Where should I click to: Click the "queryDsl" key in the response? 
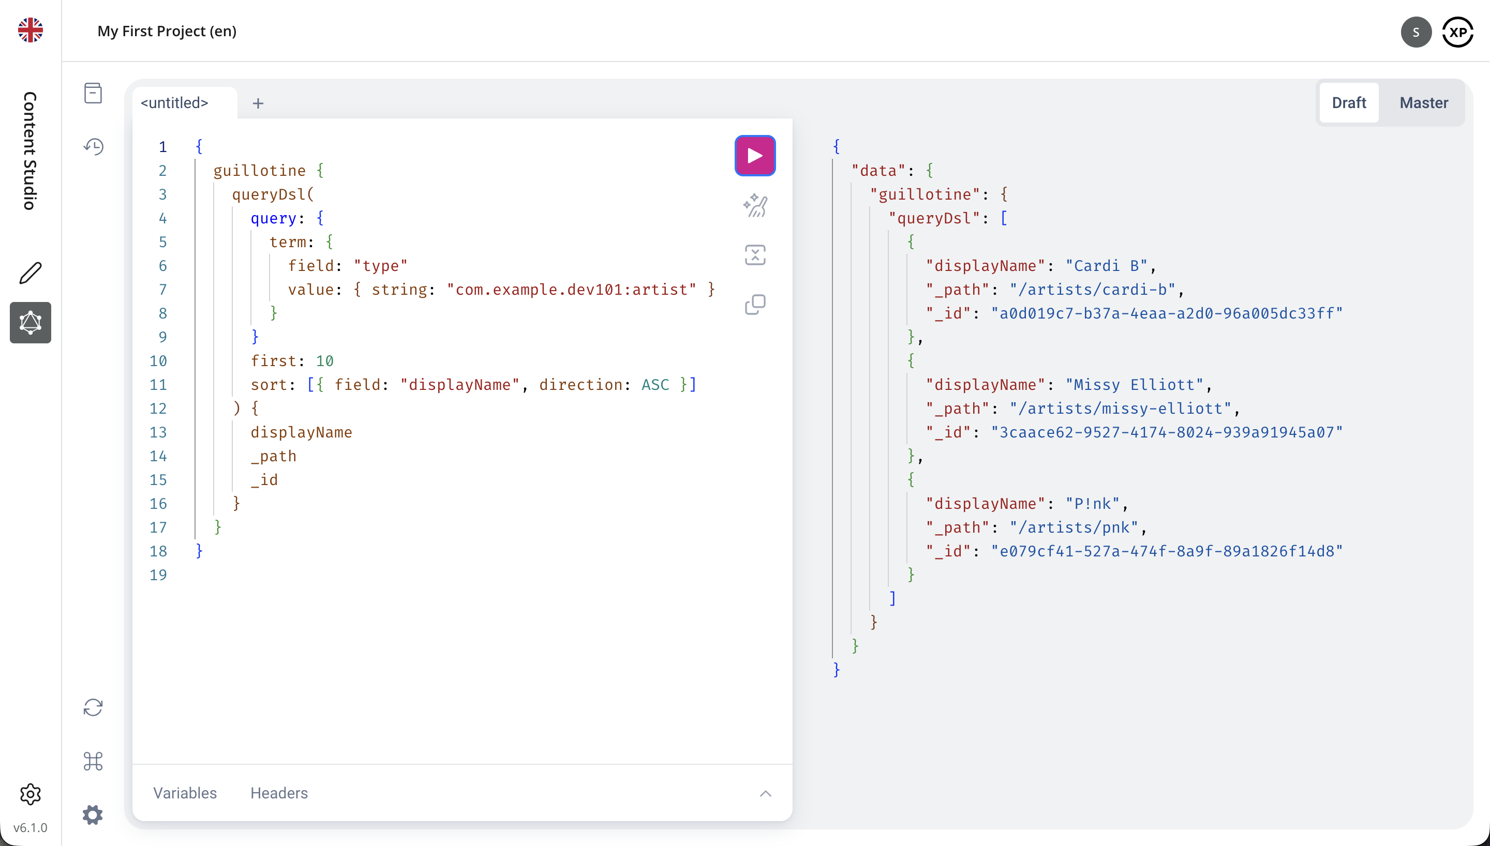coord(934,218)
